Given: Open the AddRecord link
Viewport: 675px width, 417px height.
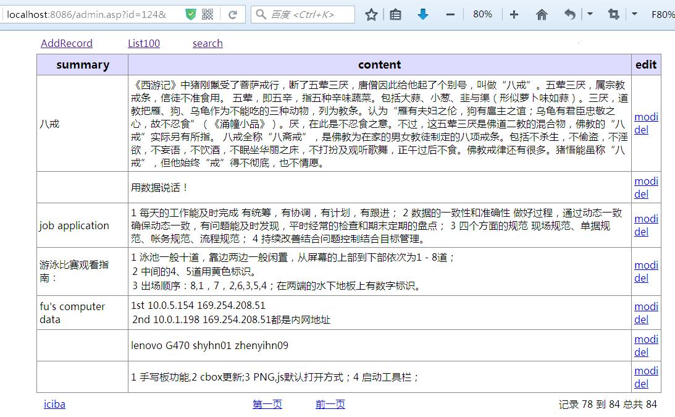Looking at the screenshot, I should point(66,43).
